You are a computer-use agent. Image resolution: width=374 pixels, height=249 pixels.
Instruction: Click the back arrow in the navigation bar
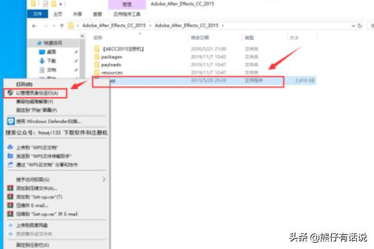(34, 26)
